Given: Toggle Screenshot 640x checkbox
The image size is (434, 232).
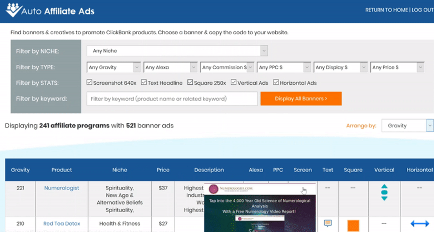Looking at the screenshot, I should 89,83.
